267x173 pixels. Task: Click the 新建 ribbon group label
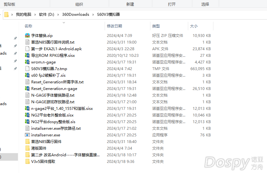click(130, 4)
